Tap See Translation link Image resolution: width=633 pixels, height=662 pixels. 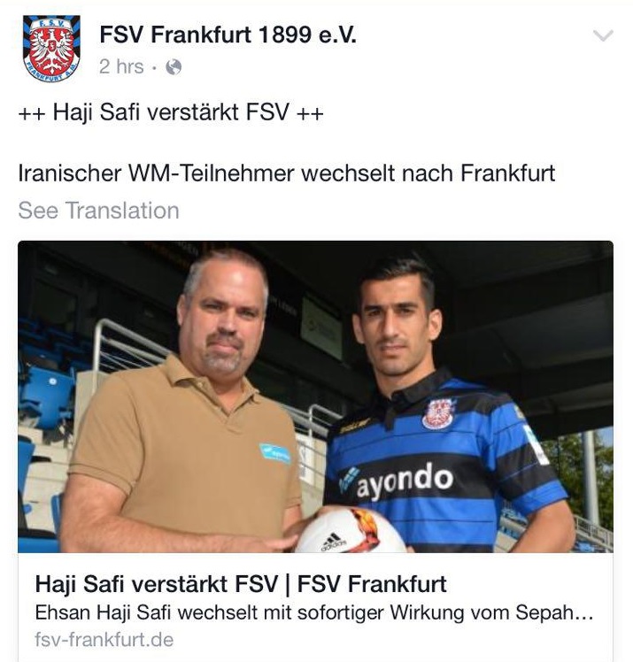click(x=99, y=211)
